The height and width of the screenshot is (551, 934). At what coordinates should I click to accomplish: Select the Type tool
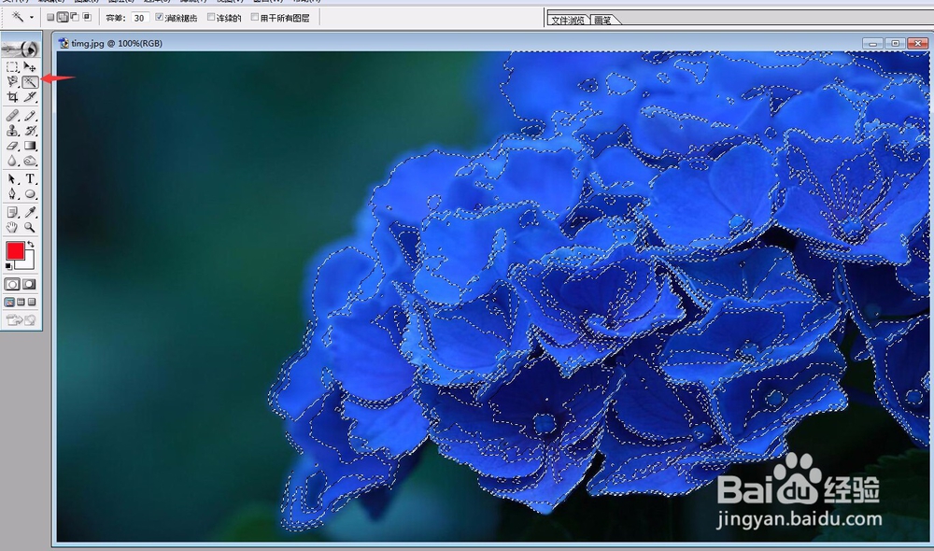click(x=30, y=178)
